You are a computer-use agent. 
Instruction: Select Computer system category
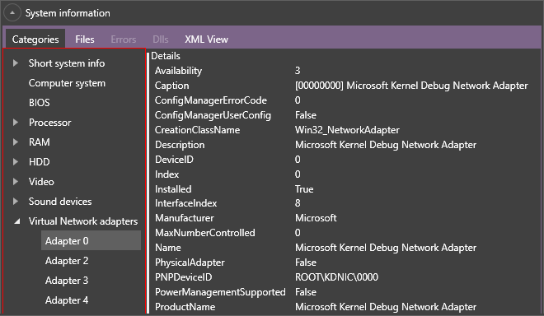click(67, 83)
